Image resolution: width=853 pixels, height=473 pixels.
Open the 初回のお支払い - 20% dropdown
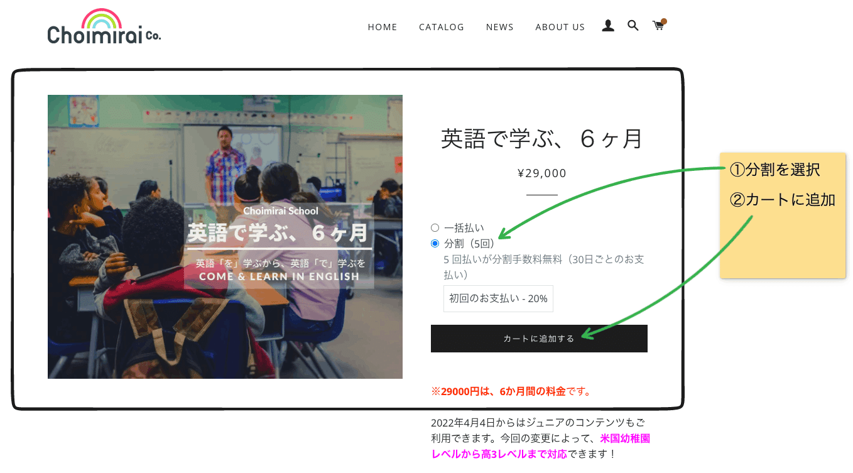coord(497,298)
